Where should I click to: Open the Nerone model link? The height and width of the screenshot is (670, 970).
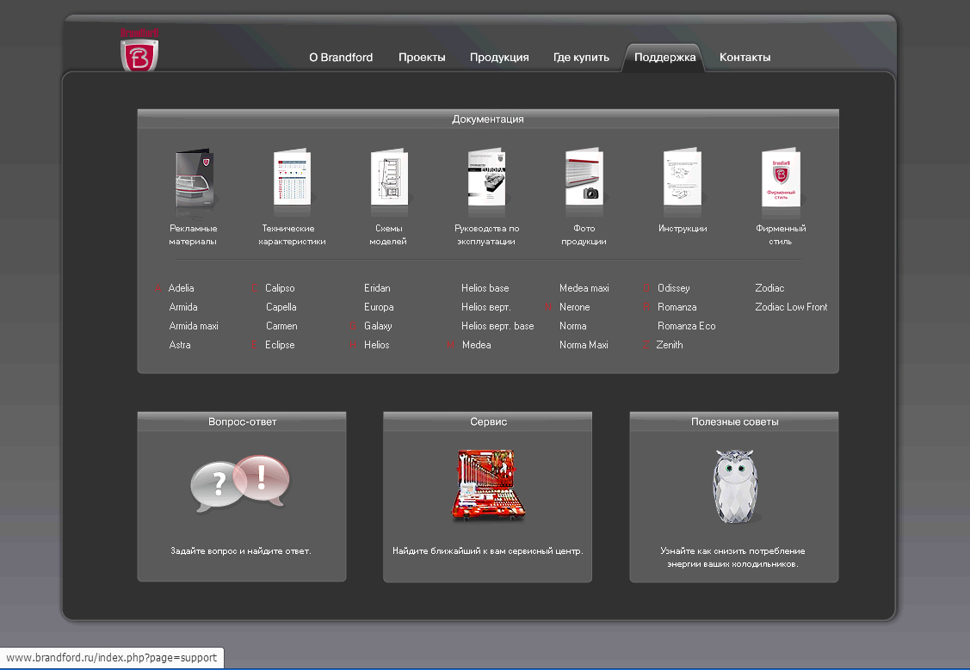point(575,307)
